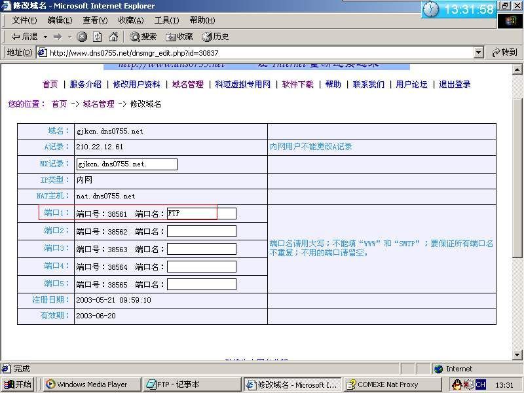Click the 转到 (Go) button
This screenshot has height=393, width=524.
click(x=504, y=52)
